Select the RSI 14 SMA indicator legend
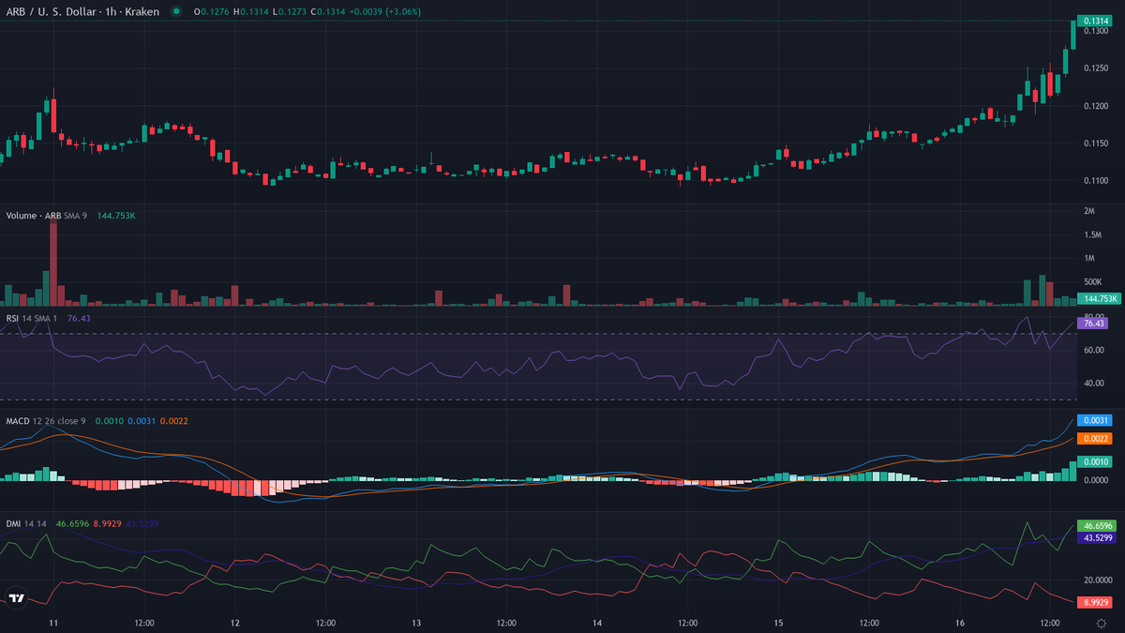Screen dimensions: 1125x633 [32, 318]
